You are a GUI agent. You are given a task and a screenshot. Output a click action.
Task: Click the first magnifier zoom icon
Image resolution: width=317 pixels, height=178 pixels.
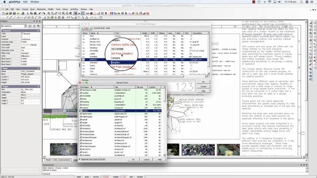point(49,13)
